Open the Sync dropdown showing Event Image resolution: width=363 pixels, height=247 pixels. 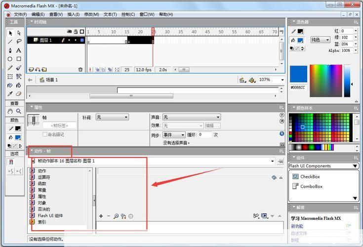(174, 135)
